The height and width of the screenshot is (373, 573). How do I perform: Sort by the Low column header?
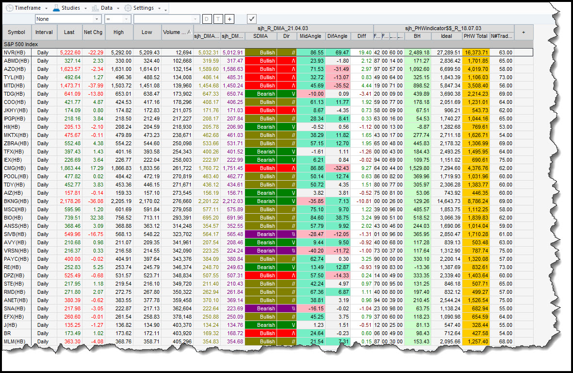click(147, 32)
